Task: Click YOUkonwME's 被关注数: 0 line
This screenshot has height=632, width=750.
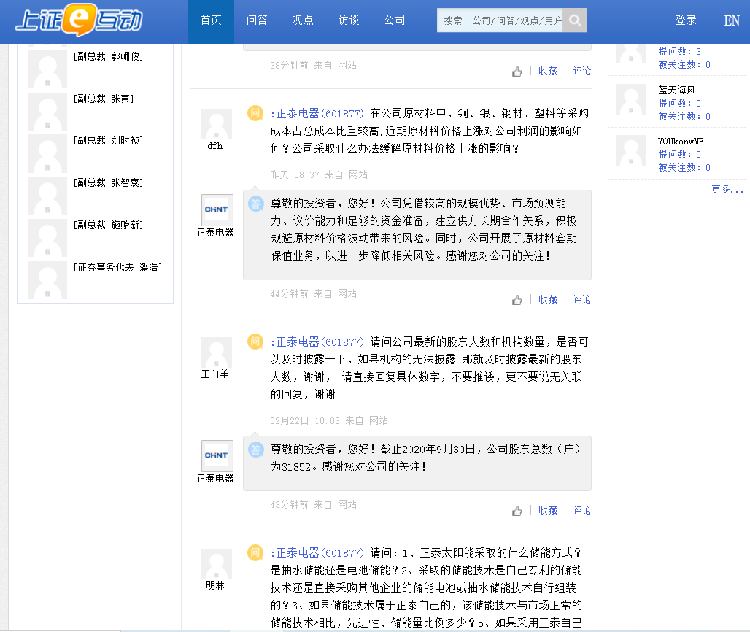Action: point(684,167)
